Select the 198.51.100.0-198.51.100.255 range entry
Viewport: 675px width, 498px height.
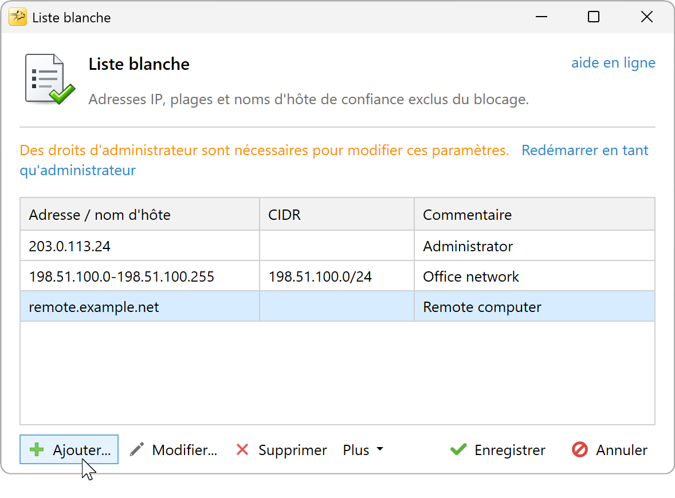[139, 276]
